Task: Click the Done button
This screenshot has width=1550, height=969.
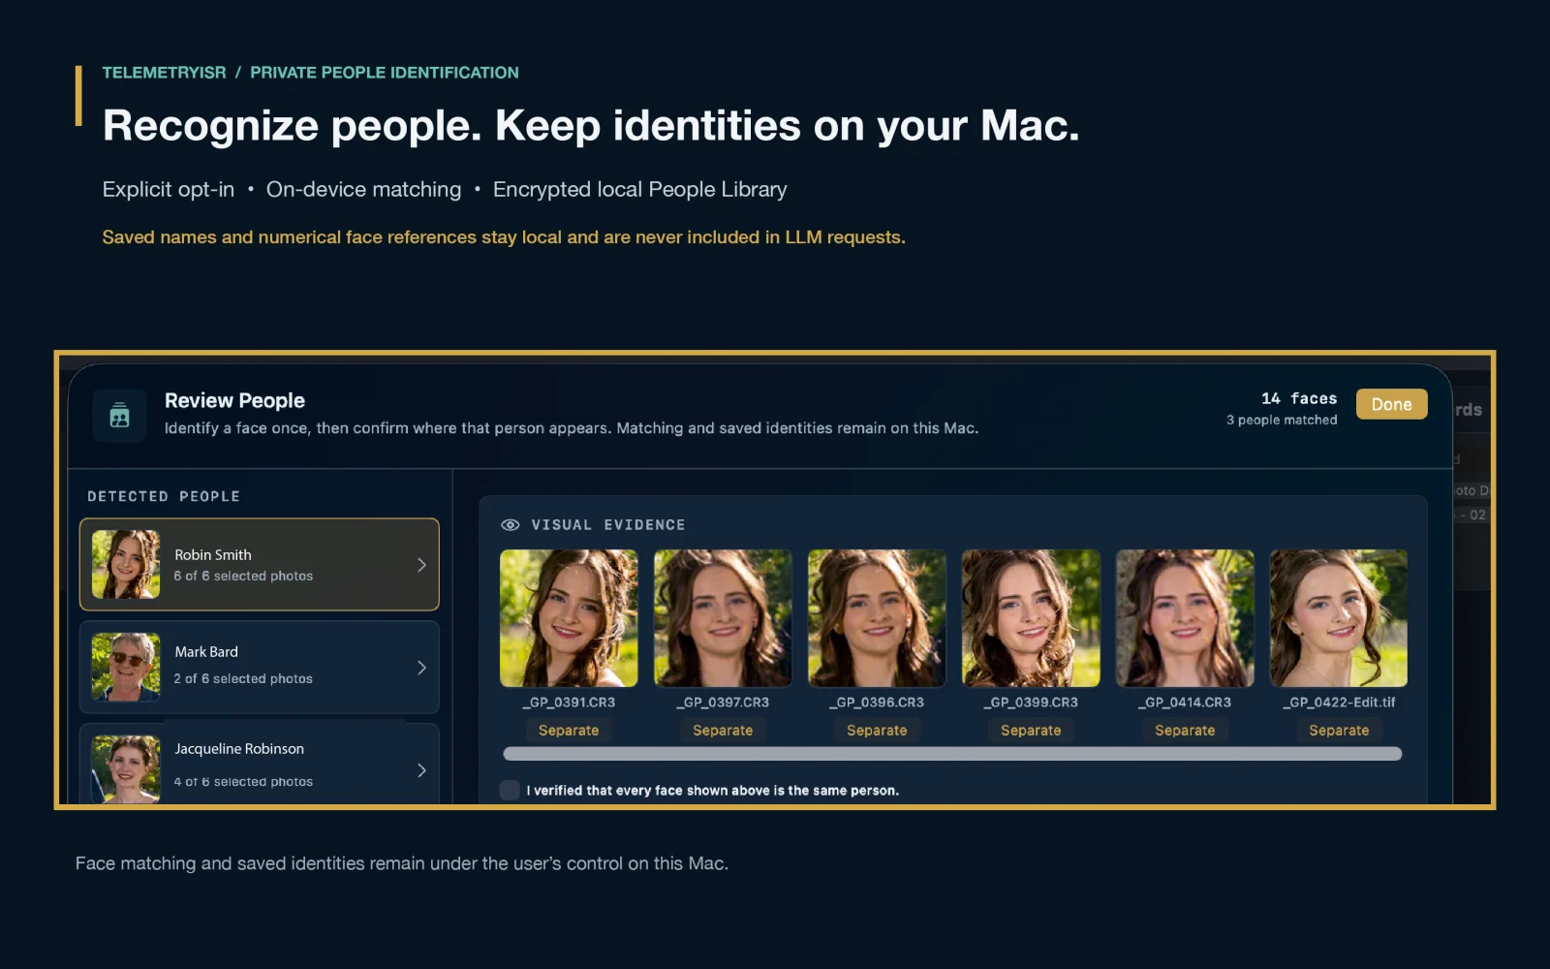Action: pos(1391,404)
